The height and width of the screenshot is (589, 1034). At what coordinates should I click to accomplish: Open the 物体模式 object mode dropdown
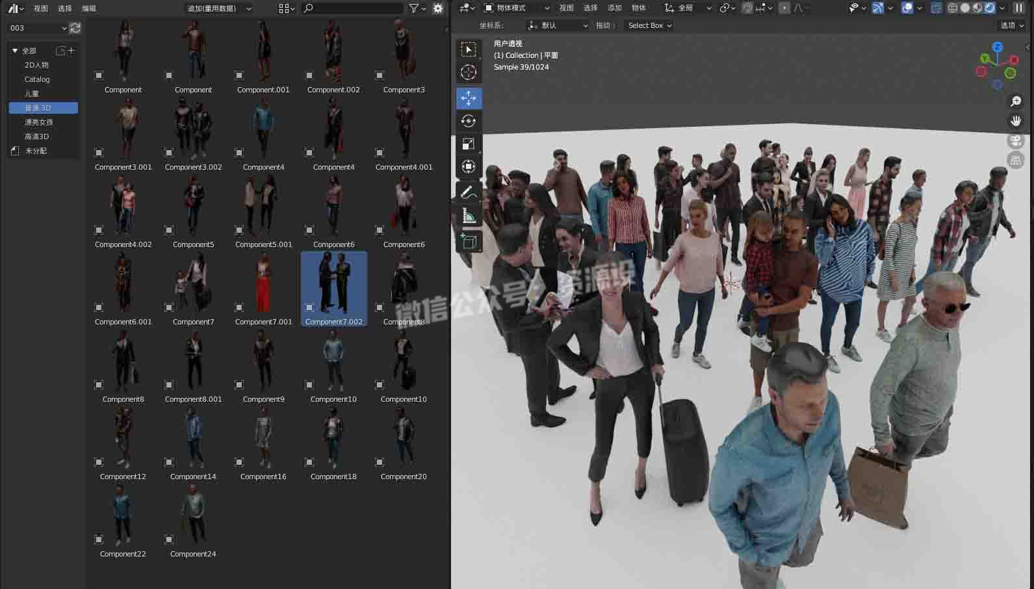517,8
